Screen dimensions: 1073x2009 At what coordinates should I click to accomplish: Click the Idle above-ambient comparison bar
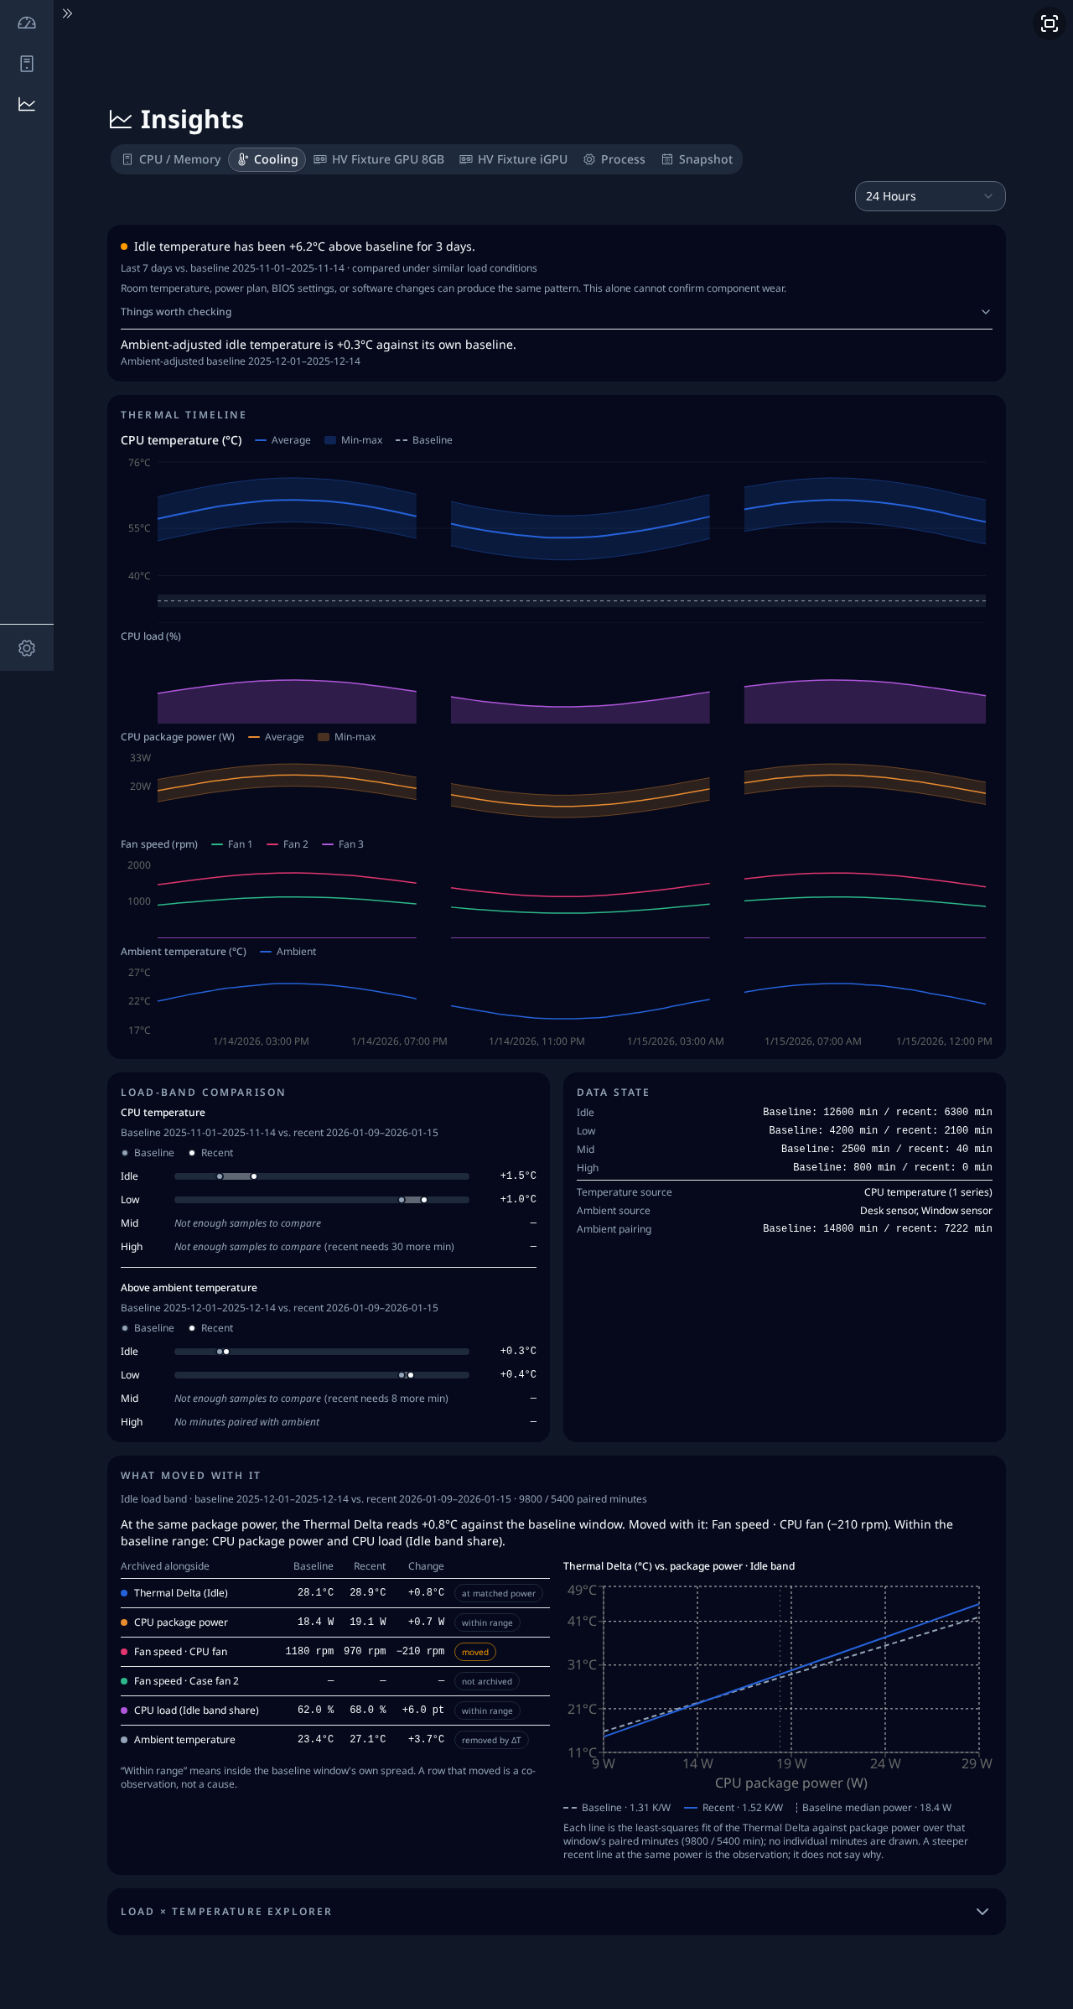[322, 1352]
